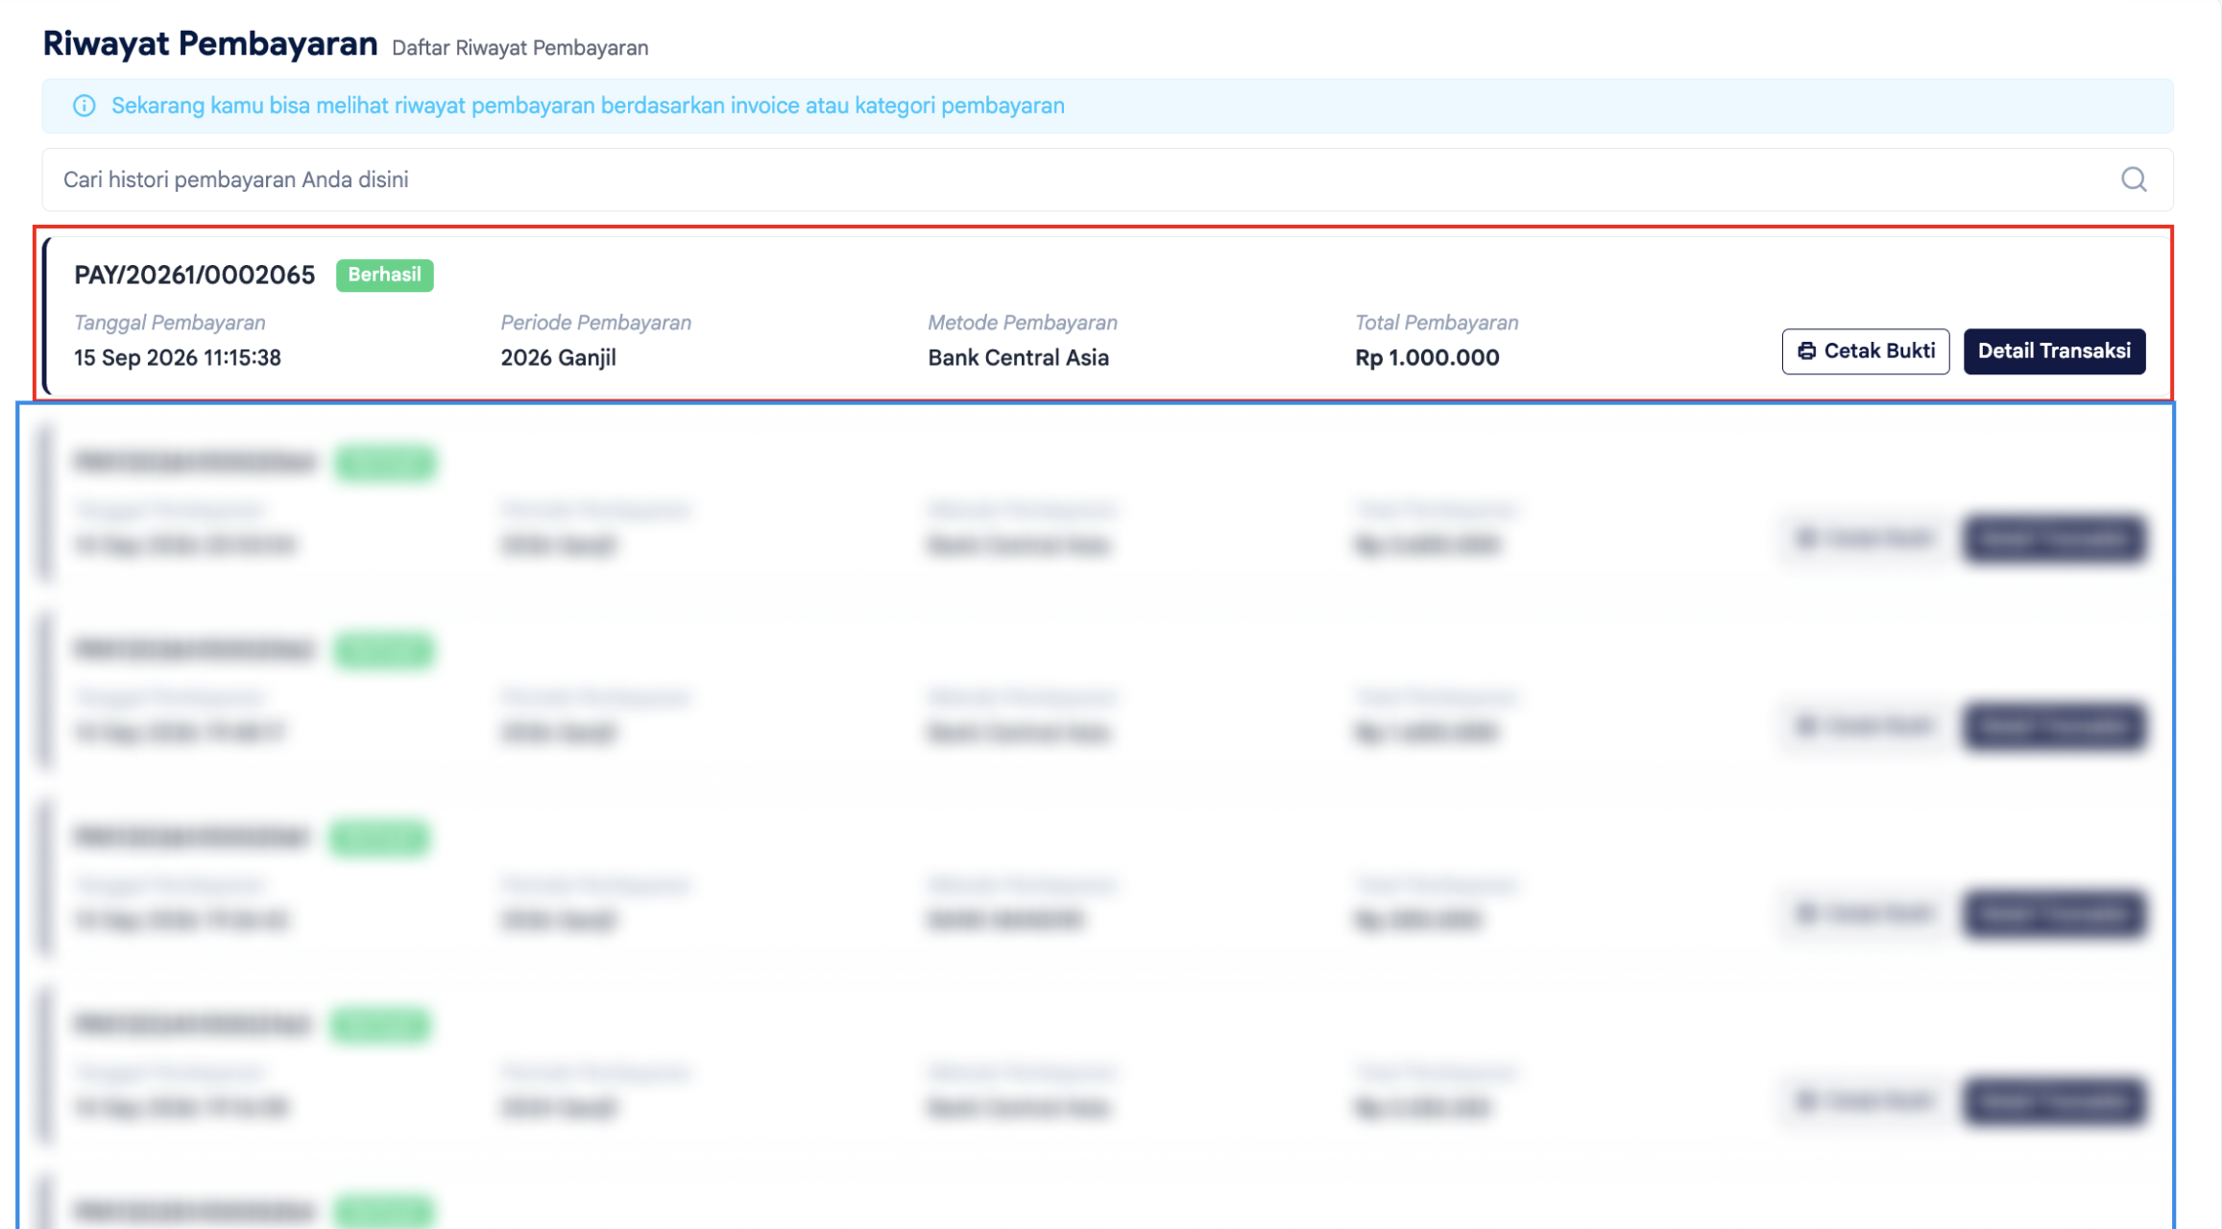The height and width of the screenshot is (1229, 2222).
Task: Click the date 15 Sep 2026 11:15:38
Action: coord(178,358)
